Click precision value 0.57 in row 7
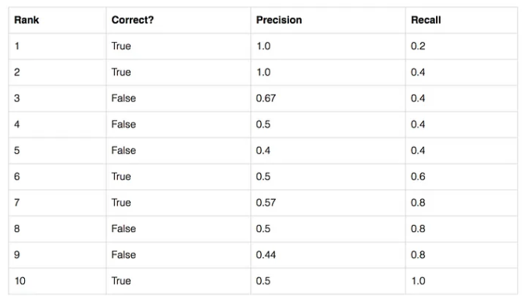This screenshot has height=307, width=529. 266,202
